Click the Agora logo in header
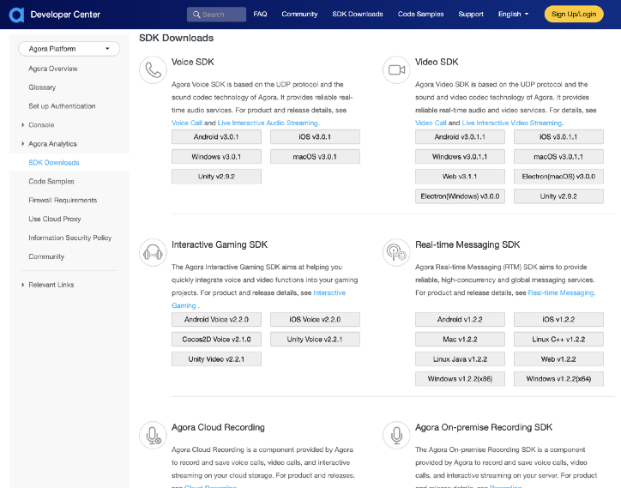Viewport: 621px width, 488px height. [16, 15]
